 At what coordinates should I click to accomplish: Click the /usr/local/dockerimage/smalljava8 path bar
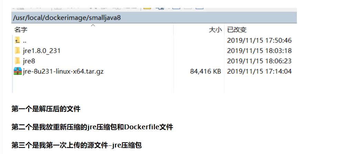point(154,17)
